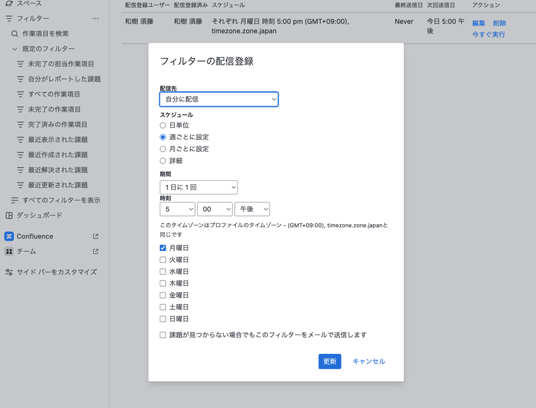Screen dimensions: 536x408
Task: Open the filters more options menu
Action: click(95, 18)
